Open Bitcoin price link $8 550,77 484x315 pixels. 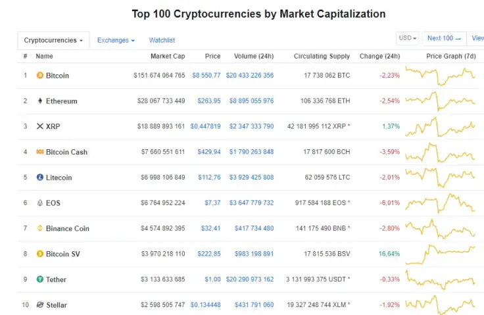pos(206,76)
